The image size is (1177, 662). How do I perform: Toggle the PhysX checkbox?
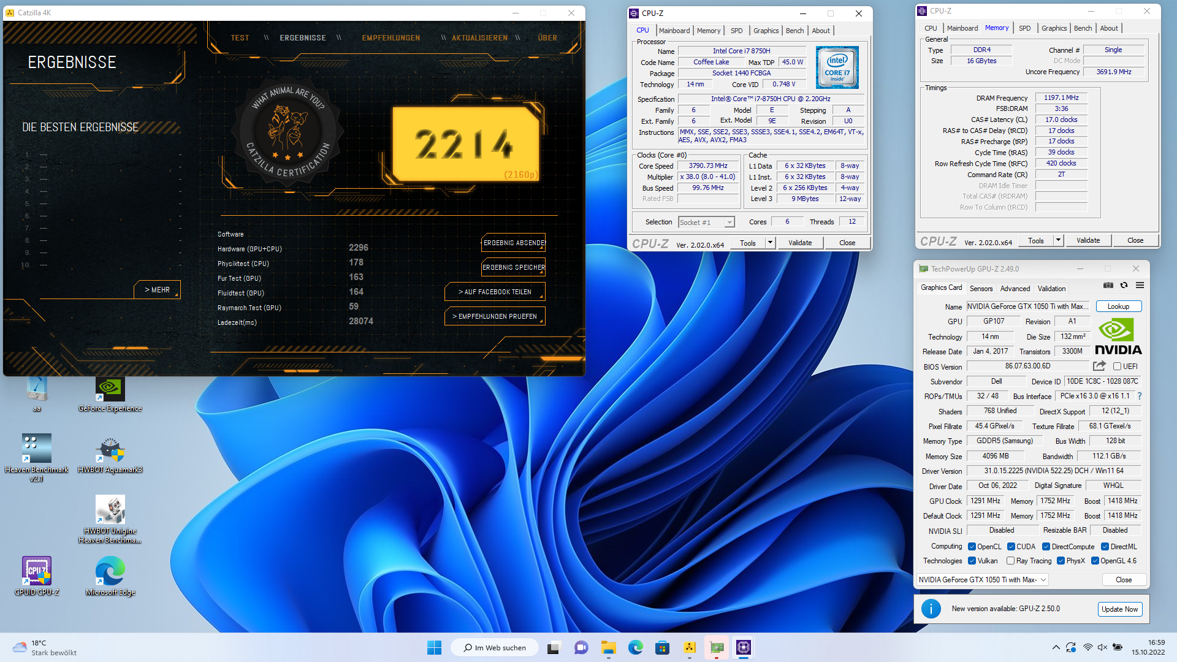click(1061, 561)
